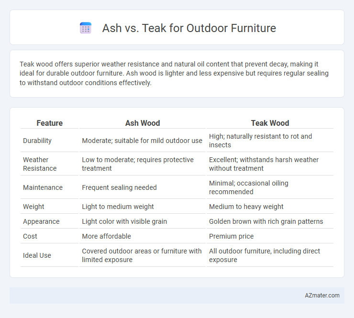Select the 'Weight' row label
This screenshot has height=318, width=354.
click(x=33, y=207)
